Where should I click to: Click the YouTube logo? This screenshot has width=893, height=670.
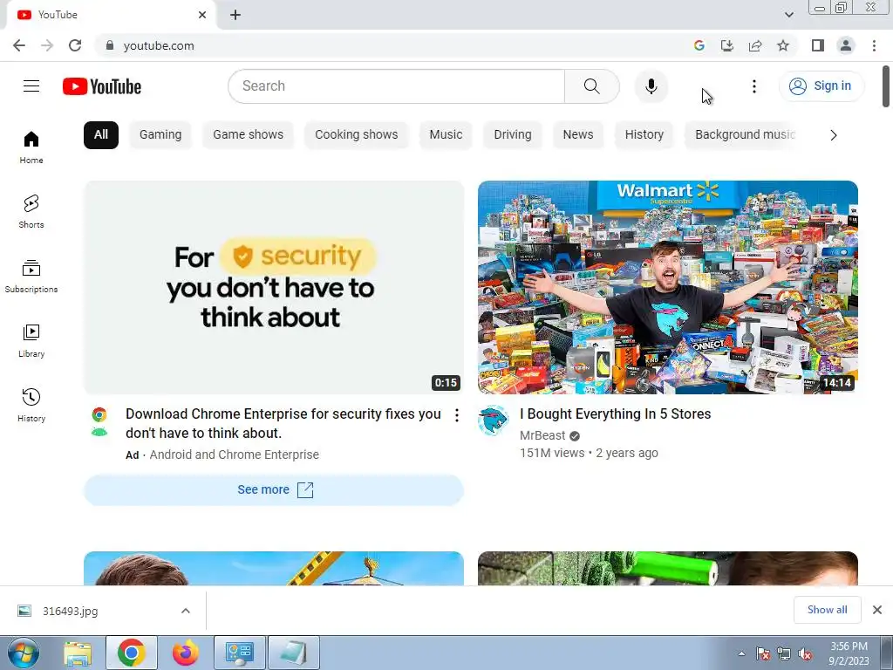pos(102,86)
